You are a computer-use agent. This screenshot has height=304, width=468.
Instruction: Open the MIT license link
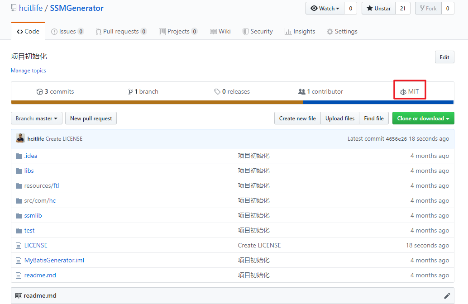(x=410, y=91)
